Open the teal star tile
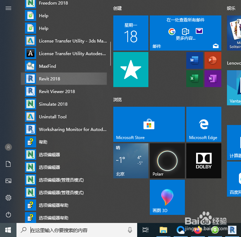 coord(131,70)
